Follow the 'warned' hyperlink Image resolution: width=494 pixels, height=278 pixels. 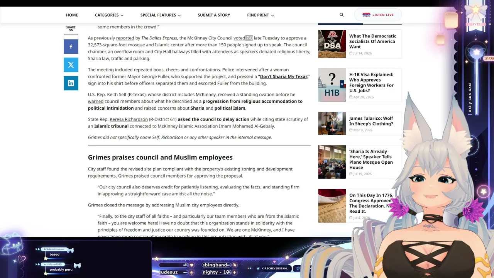tap(96, 101)
